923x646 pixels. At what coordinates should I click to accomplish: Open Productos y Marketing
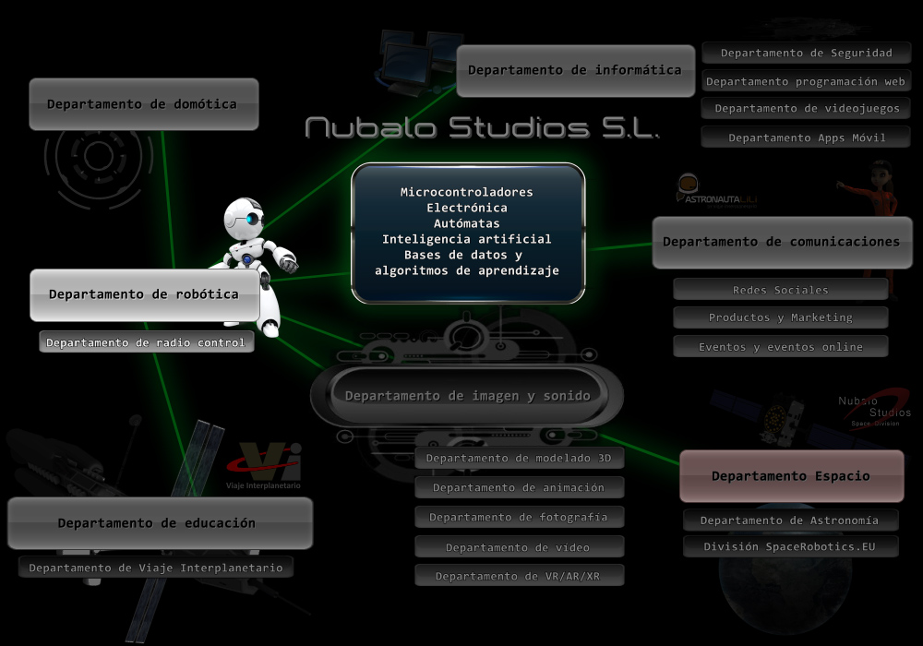click(781, 317)
